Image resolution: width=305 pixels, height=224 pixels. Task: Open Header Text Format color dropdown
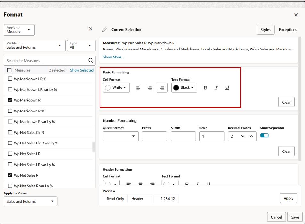(170, 183)
